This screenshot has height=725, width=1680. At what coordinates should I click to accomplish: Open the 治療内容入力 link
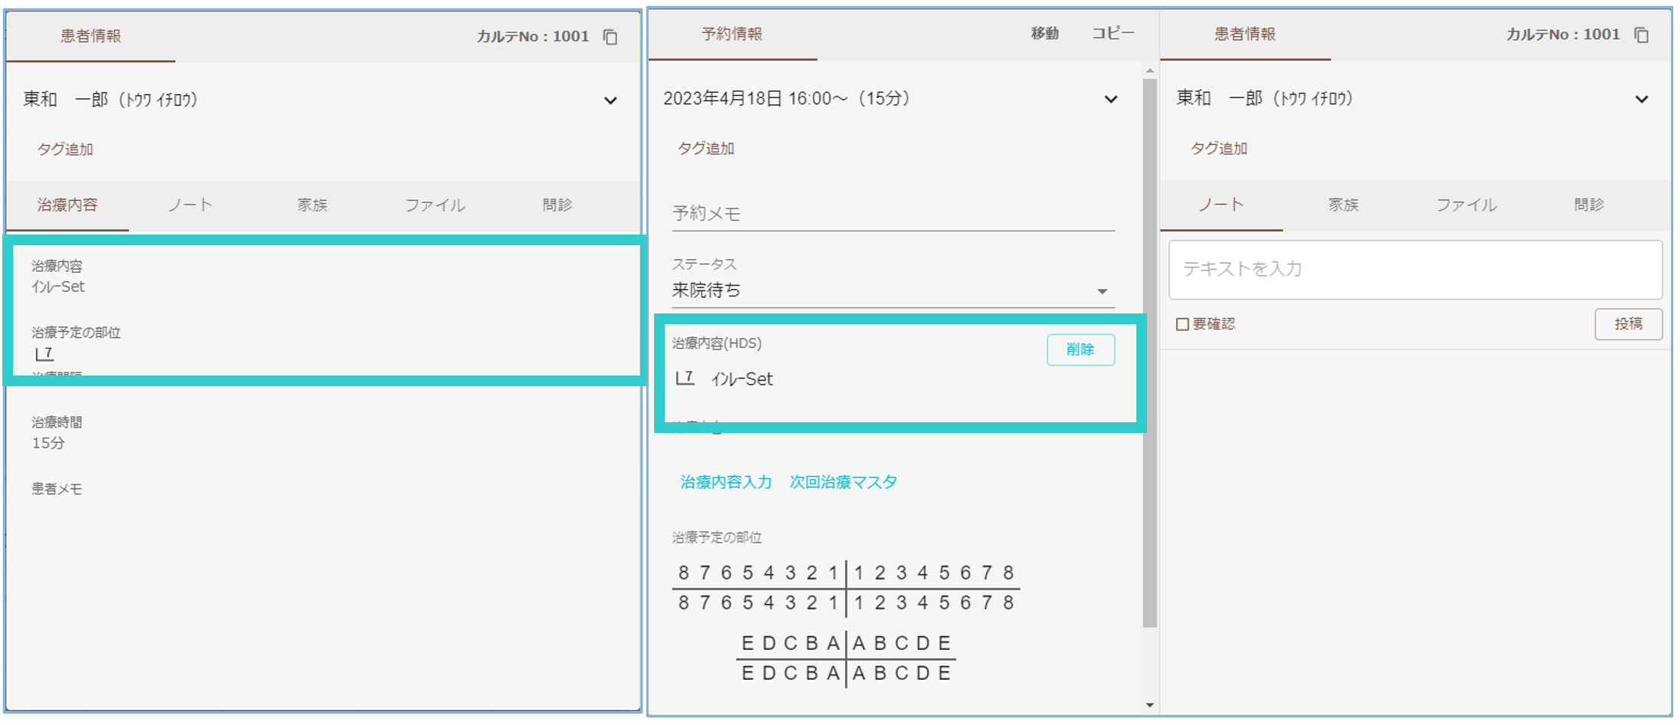725,482
